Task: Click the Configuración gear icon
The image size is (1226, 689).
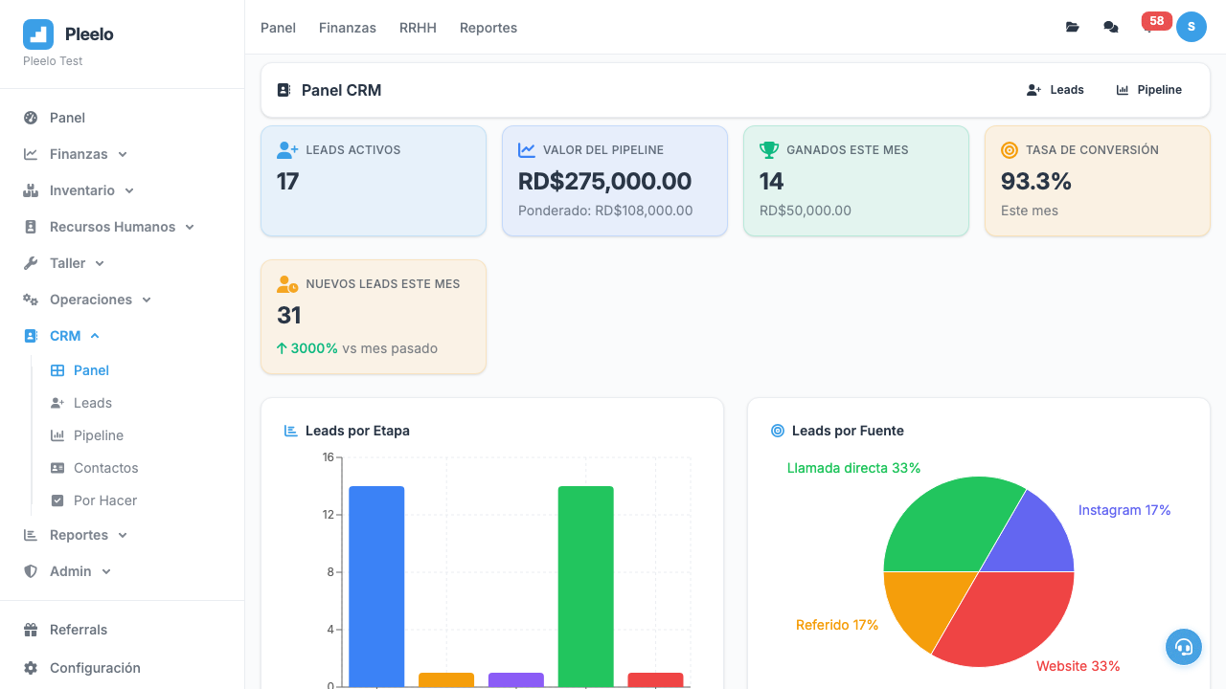Action: (x=31, y=668)
